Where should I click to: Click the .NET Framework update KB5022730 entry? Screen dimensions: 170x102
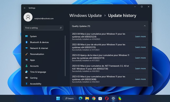pos(109,68)
